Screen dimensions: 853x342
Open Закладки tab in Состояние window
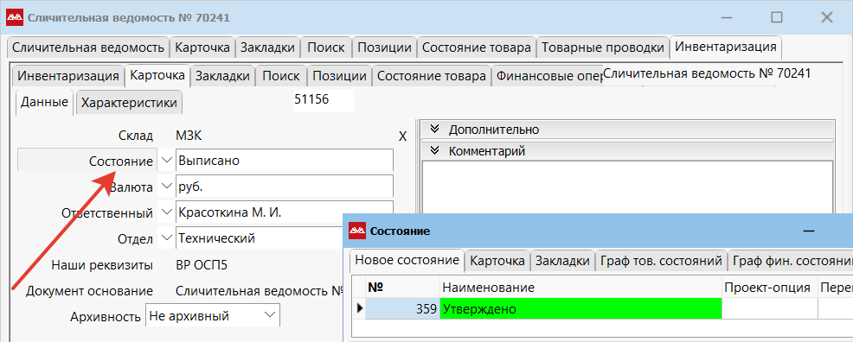[562, 261]
